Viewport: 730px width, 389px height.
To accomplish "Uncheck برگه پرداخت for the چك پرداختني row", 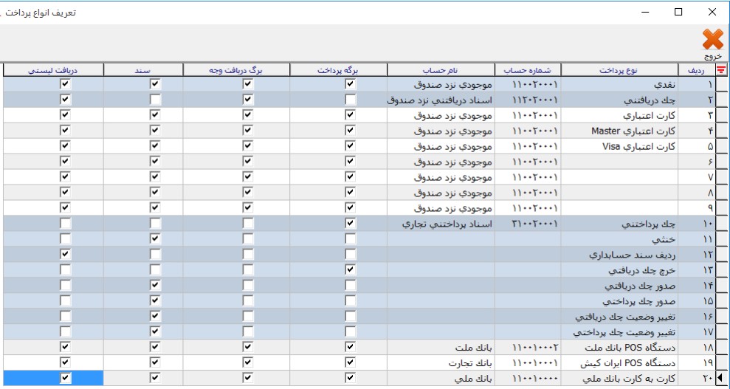I will [x=350, y=224].
